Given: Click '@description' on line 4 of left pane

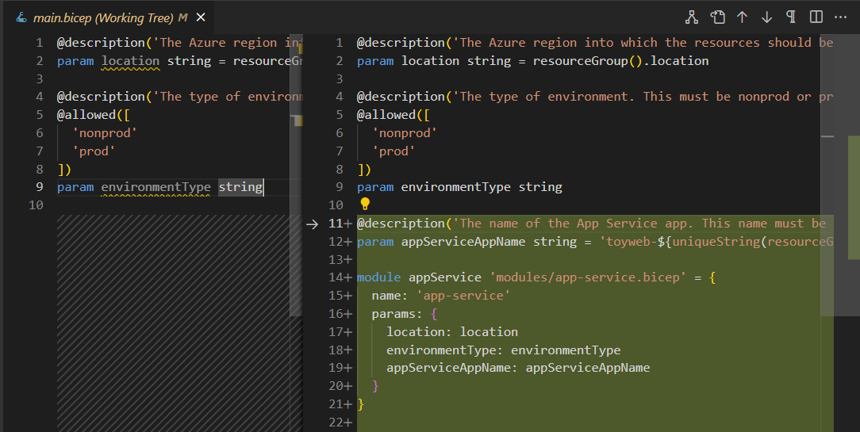Looking at the screenshot, I should [x=101, y=97].
